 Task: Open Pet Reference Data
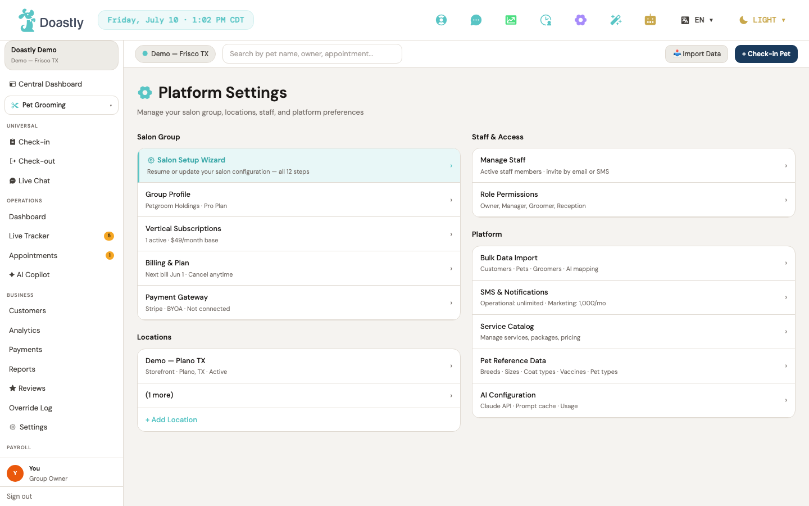point(634,366)
